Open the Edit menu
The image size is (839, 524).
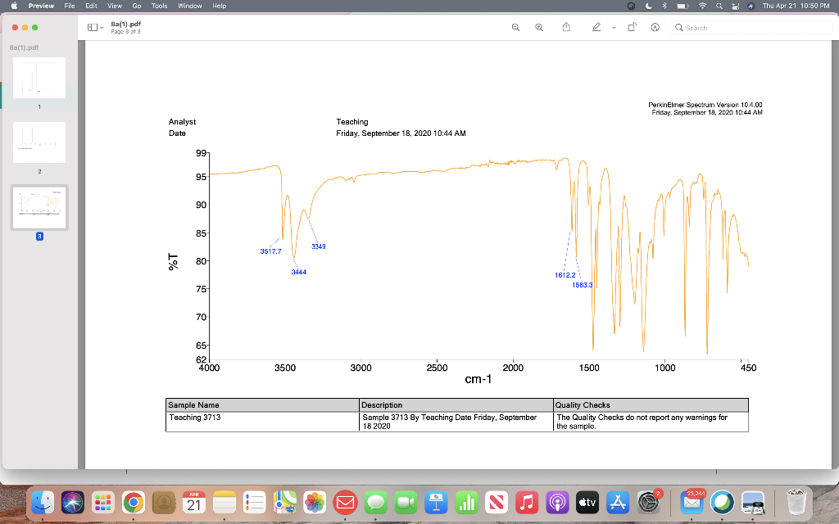click(x=92, y=6)
